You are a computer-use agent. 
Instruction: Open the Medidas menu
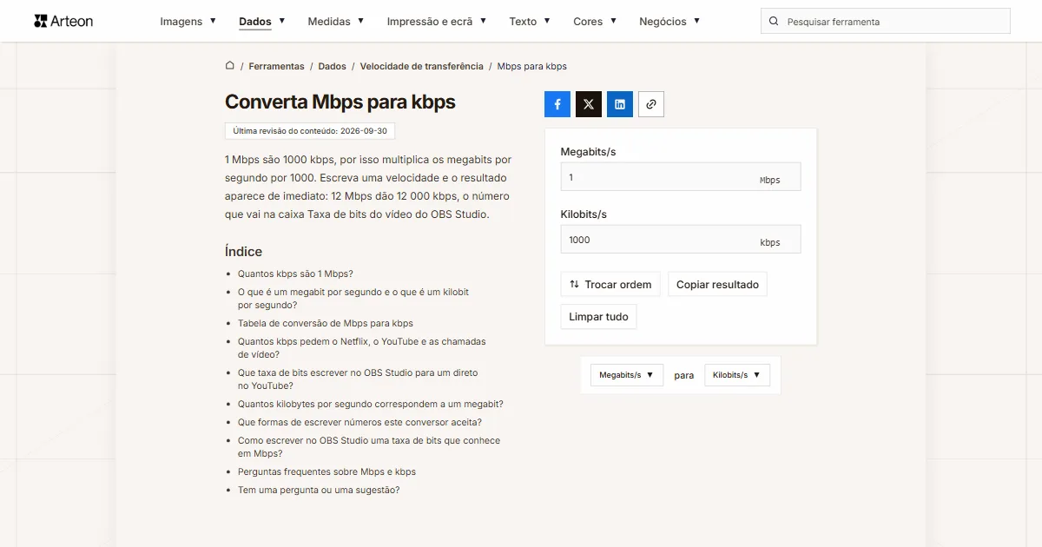pyautogui.click(x=336, y=21)
